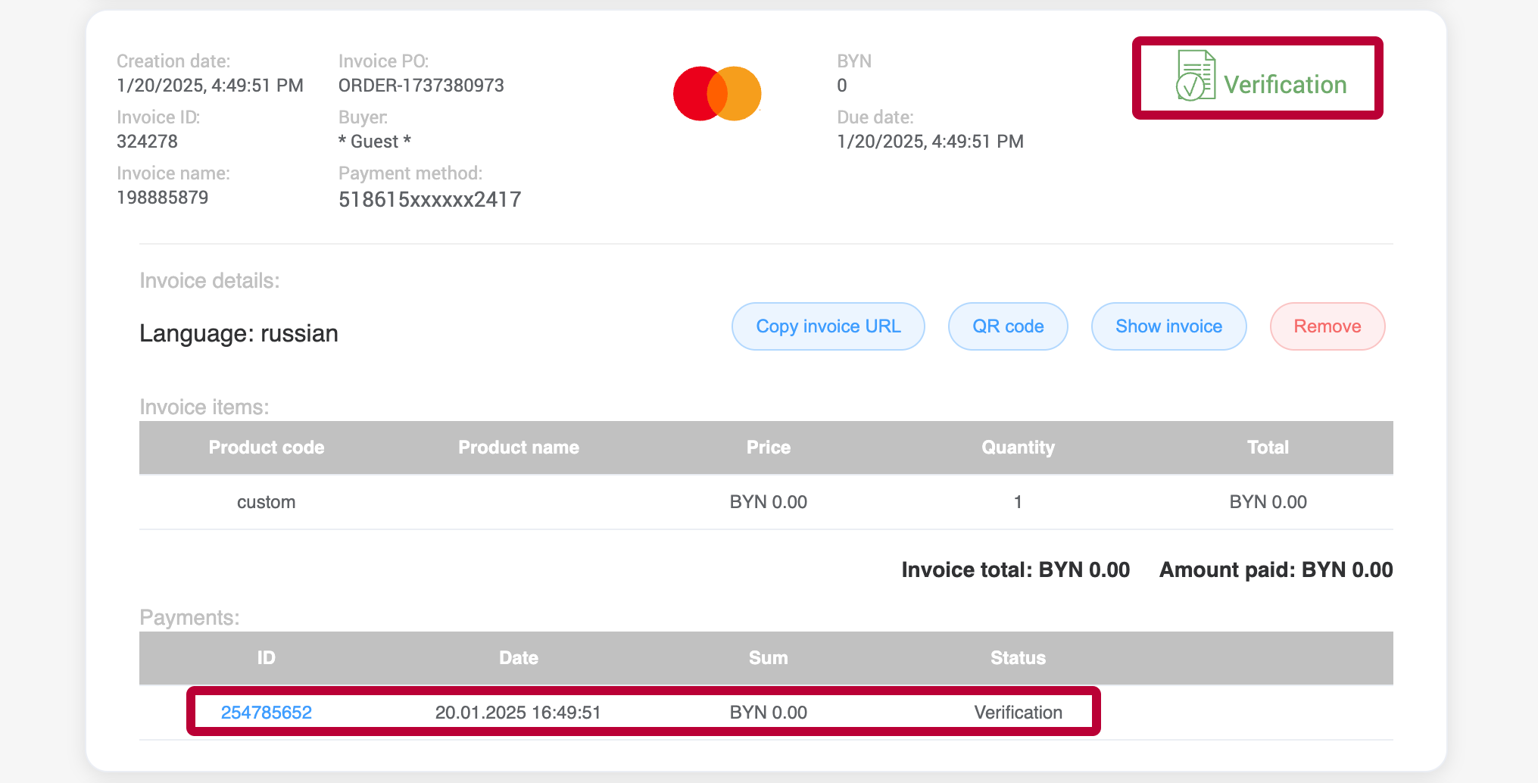This screenshot has height=783, width=1538.
Task: Select the custom product code cell
Action: tap(267, 501)
